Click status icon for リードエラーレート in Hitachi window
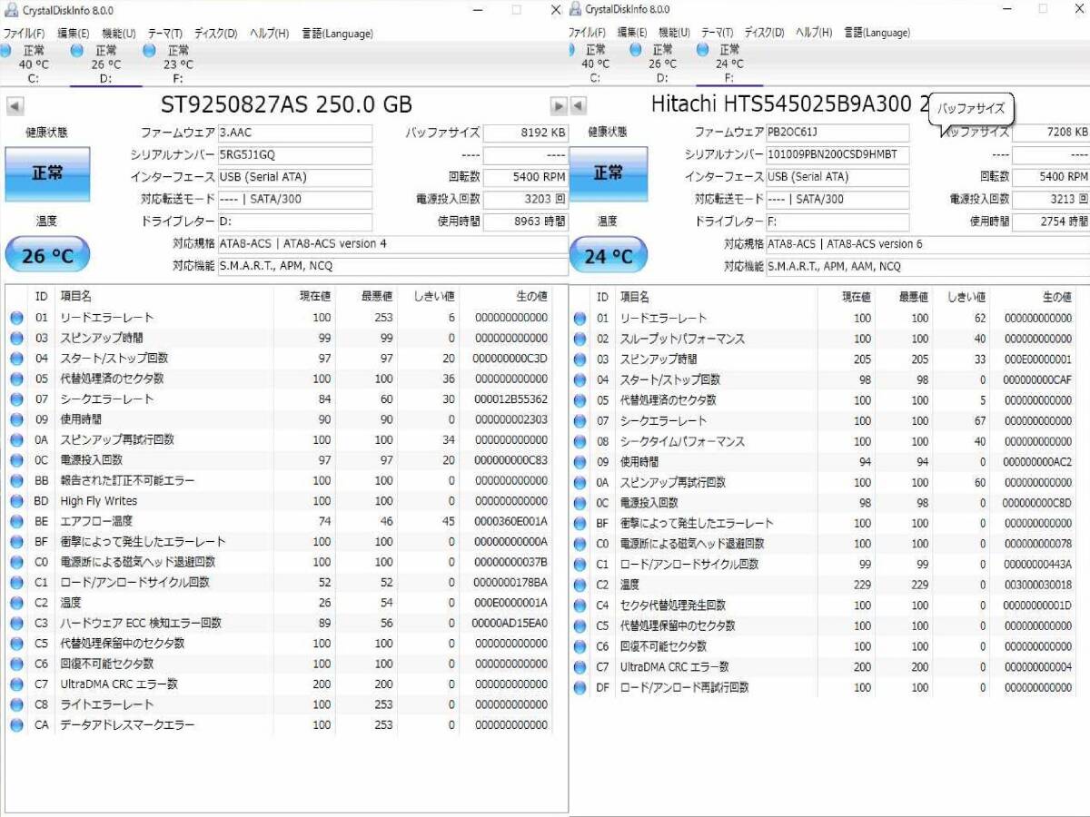 pos(580,319)
